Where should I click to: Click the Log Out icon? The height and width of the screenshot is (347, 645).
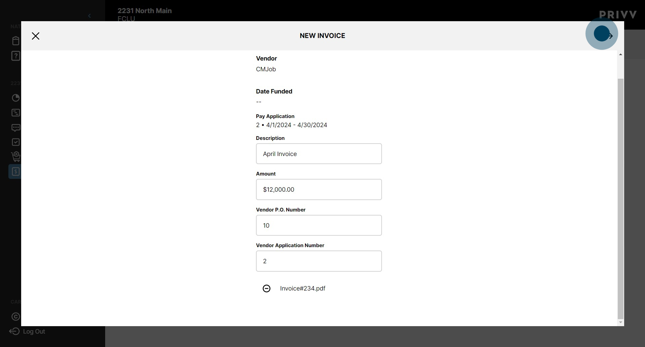coord(14,332)
